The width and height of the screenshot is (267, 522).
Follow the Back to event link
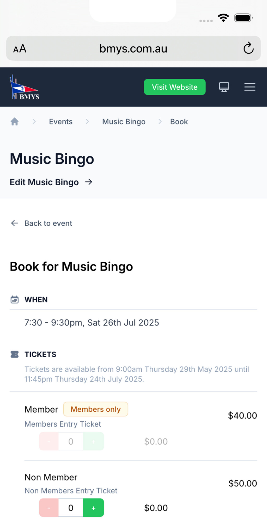coord(48,223)
